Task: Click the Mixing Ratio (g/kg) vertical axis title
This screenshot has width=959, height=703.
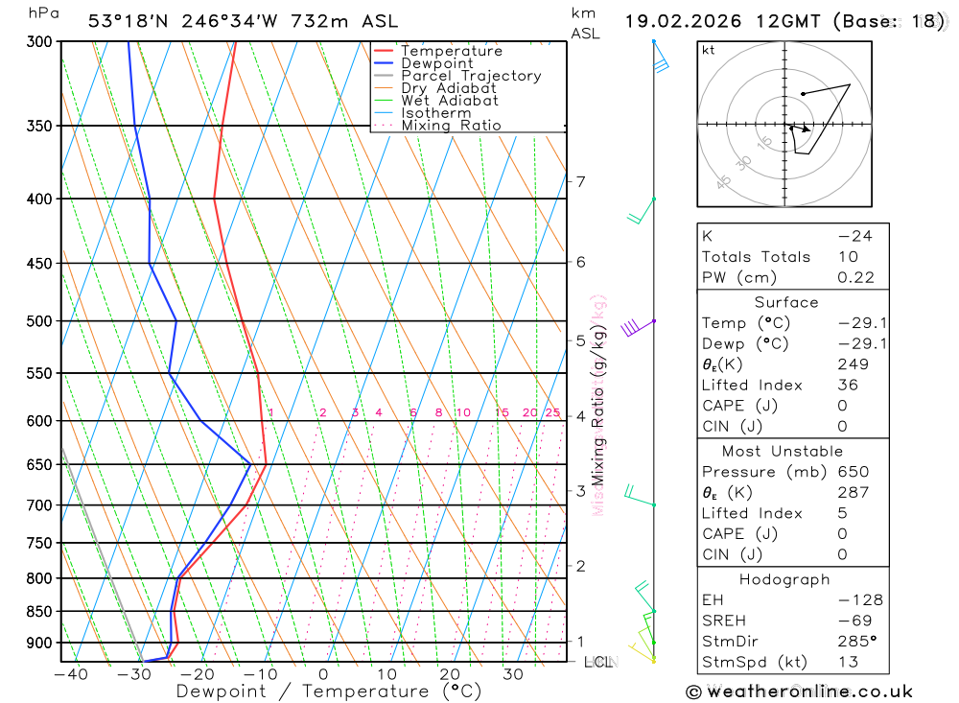Action: tap(597, 406)
